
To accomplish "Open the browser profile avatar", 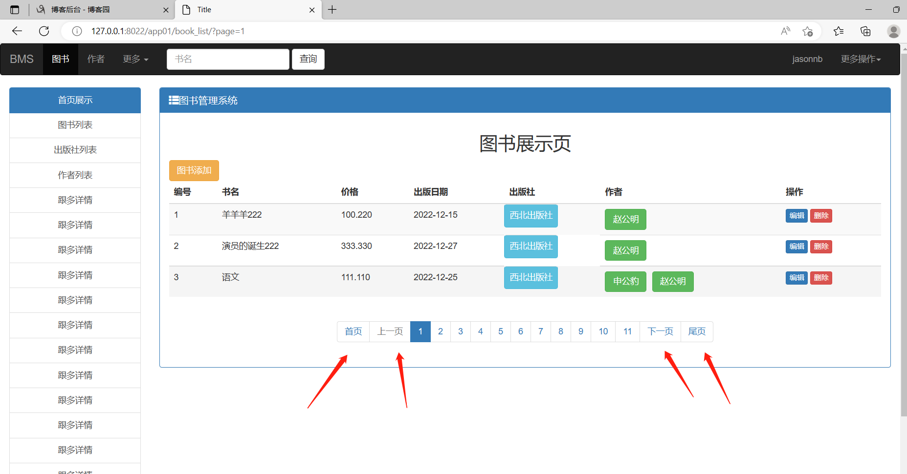I will point(894,31).
